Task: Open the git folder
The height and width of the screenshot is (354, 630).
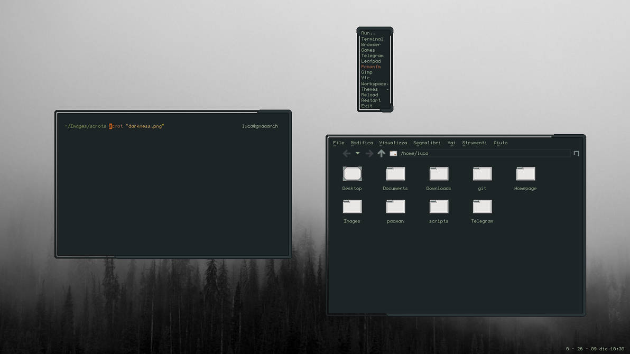Action: pos(481,173)
